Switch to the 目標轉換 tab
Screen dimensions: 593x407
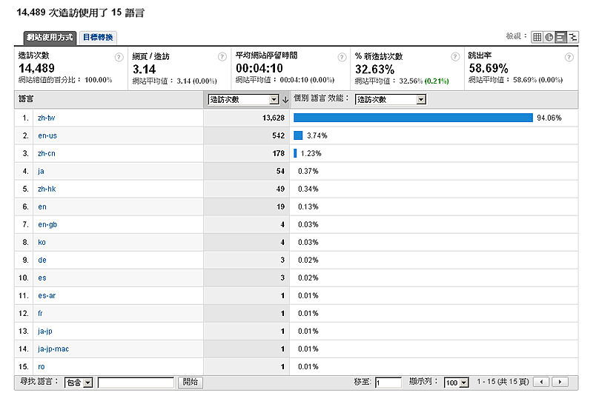(98, 37)
